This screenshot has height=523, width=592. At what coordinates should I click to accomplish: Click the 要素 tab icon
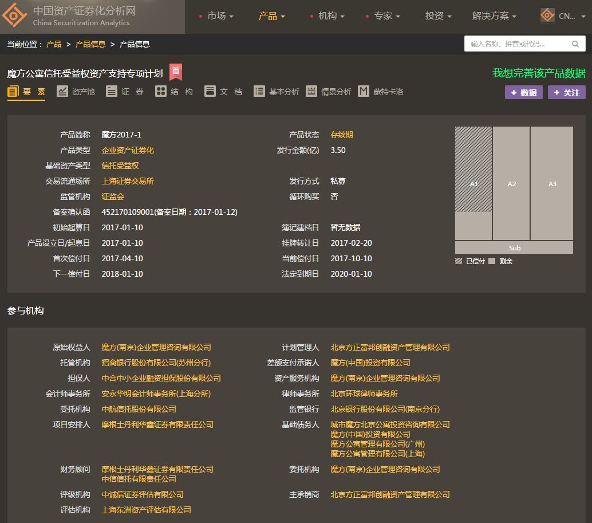(x=13, y=92)
